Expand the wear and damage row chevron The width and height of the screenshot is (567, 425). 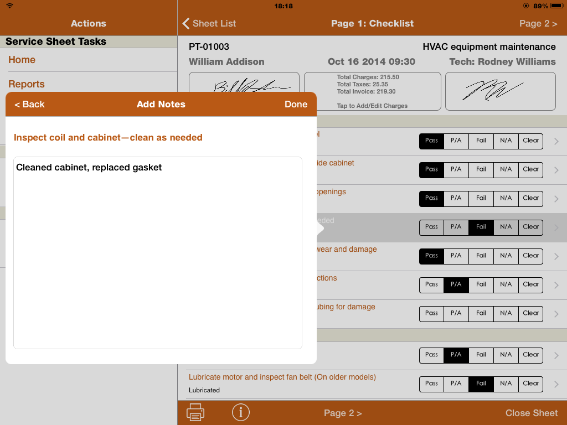tap(556, 256)
